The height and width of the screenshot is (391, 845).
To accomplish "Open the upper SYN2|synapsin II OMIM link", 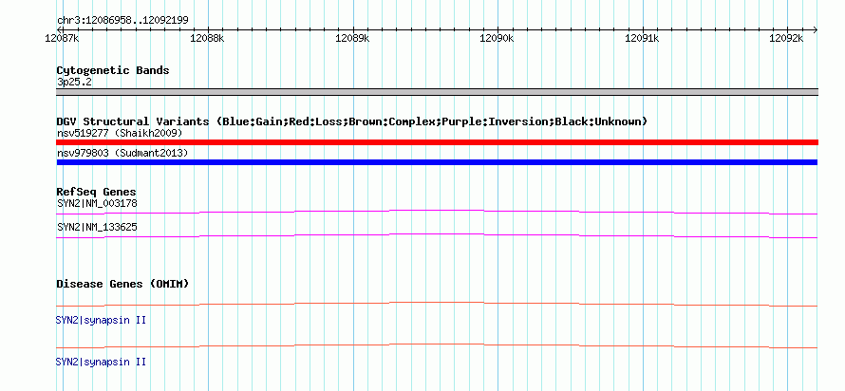I will [101, 321].
